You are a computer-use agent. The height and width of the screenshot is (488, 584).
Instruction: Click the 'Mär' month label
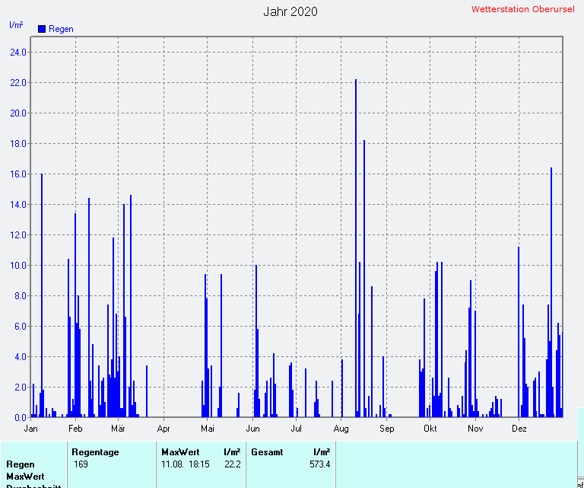coord(118,429)
